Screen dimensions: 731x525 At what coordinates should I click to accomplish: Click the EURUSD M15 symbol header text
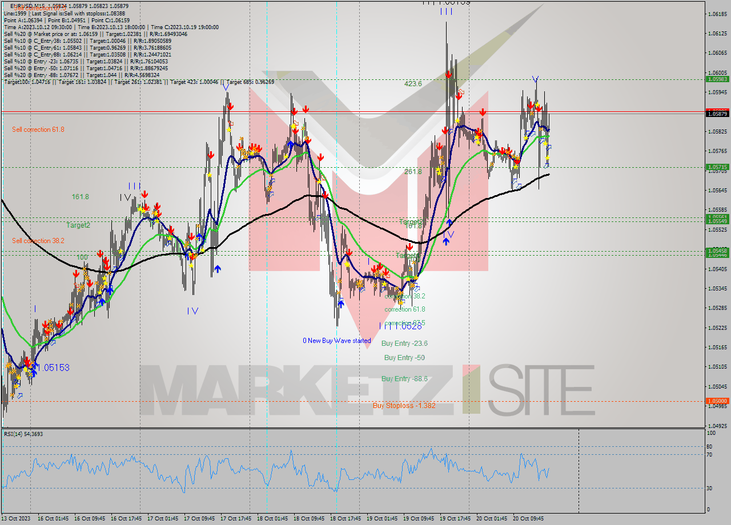point(69,6)
